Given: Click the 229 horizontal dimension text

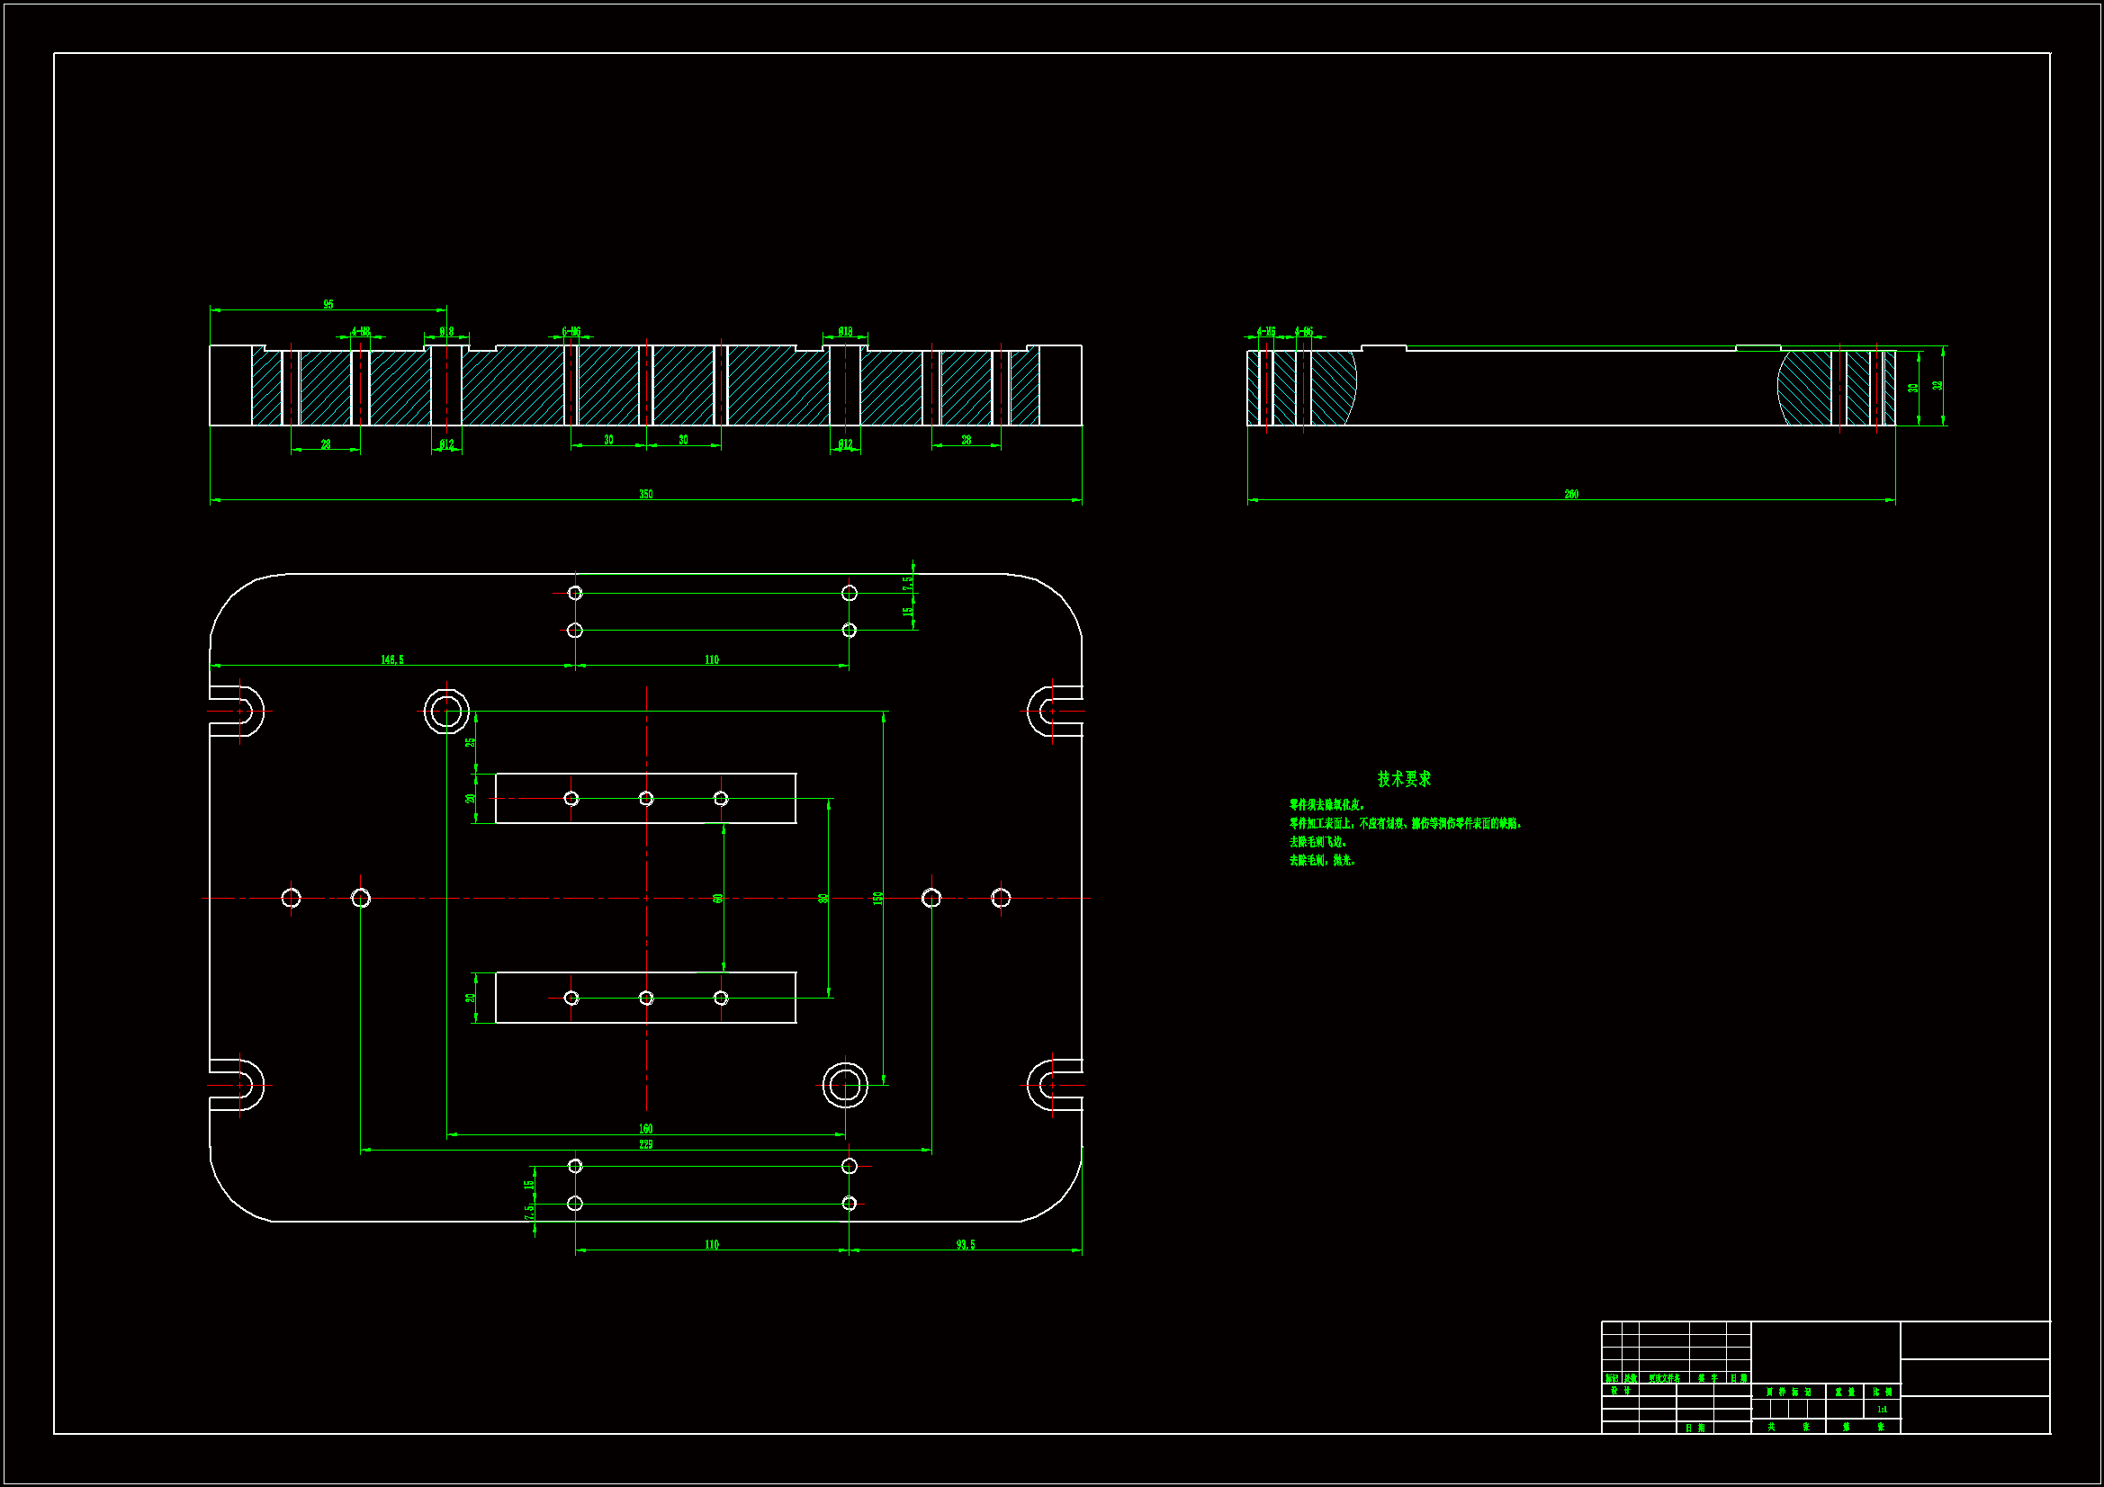Looking at the screenshot, I should click(645, 1144).
